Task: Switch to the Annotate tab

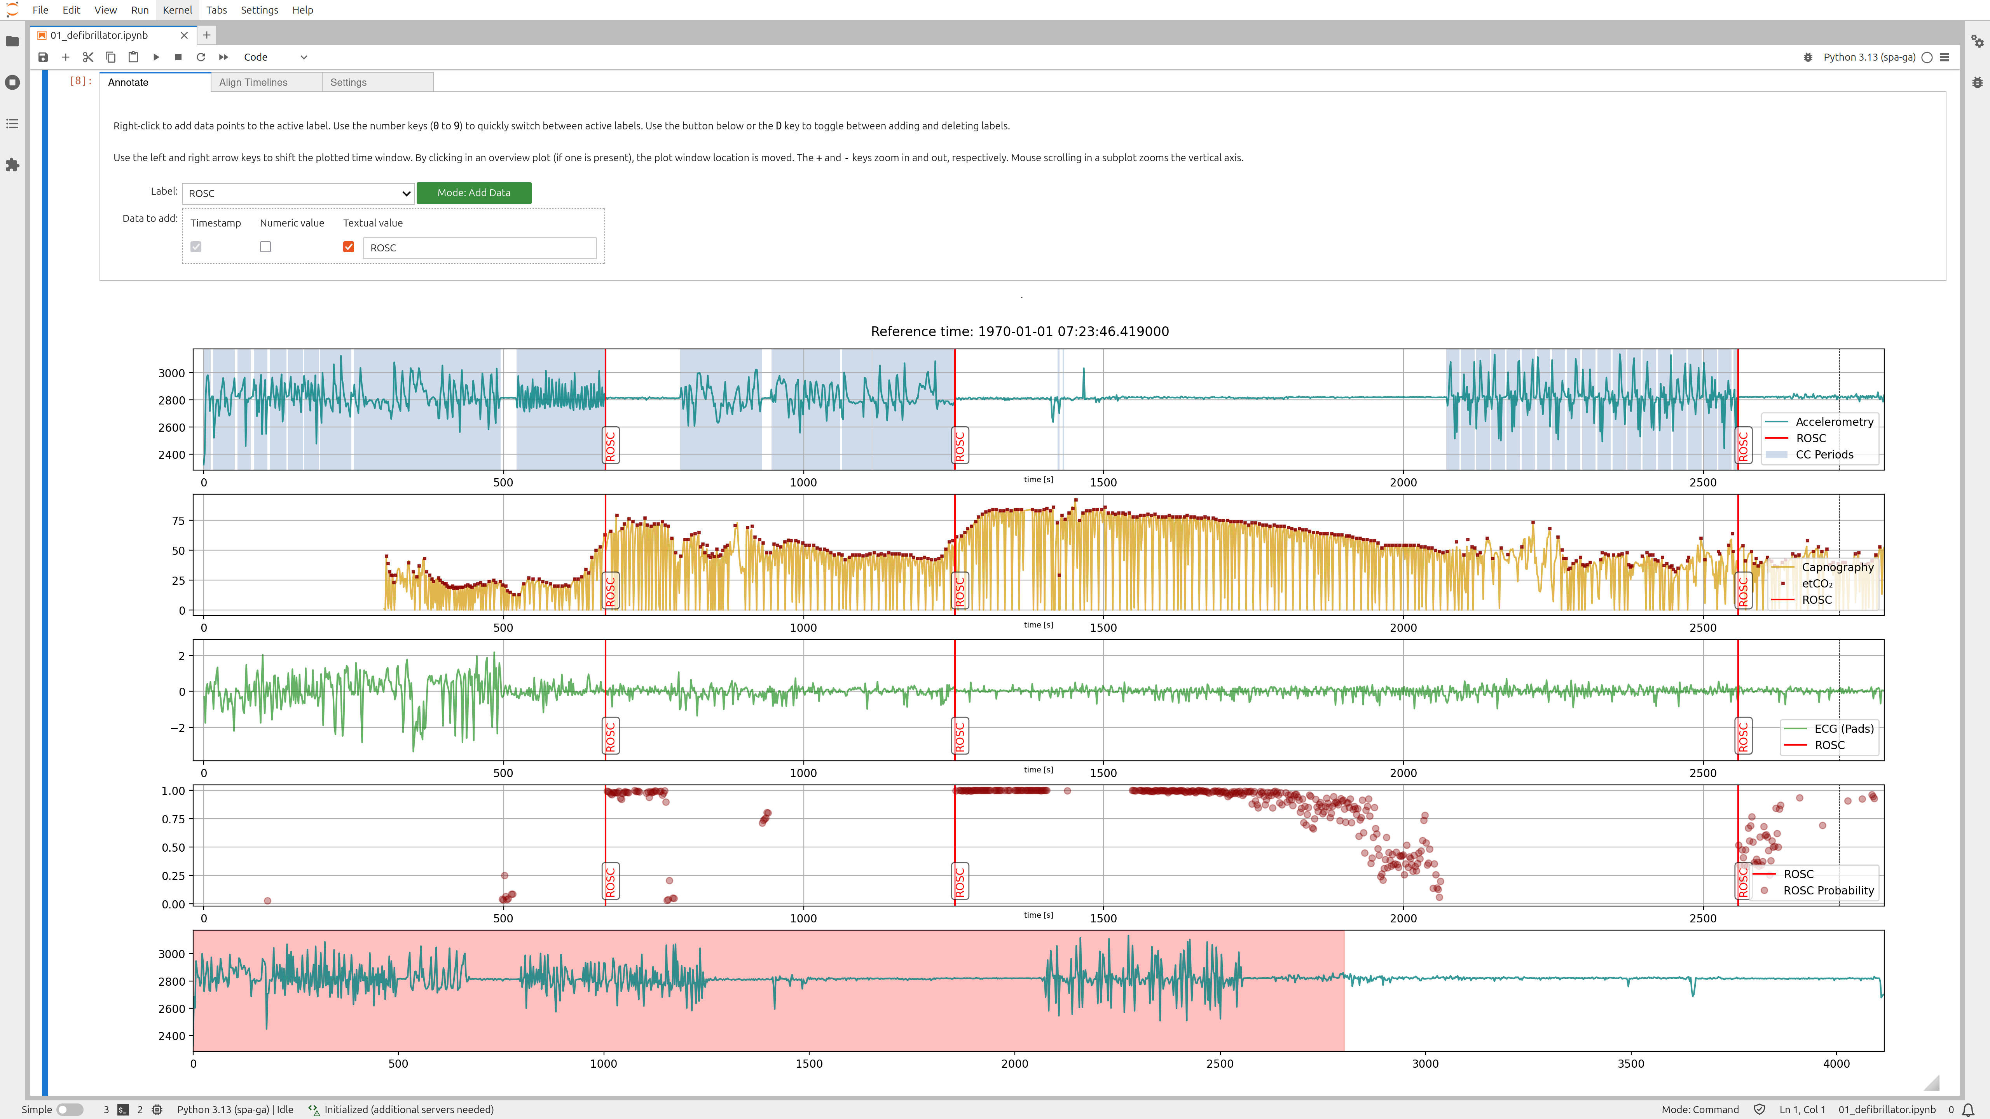Action: pyautogui.click(x=155, y=83)
